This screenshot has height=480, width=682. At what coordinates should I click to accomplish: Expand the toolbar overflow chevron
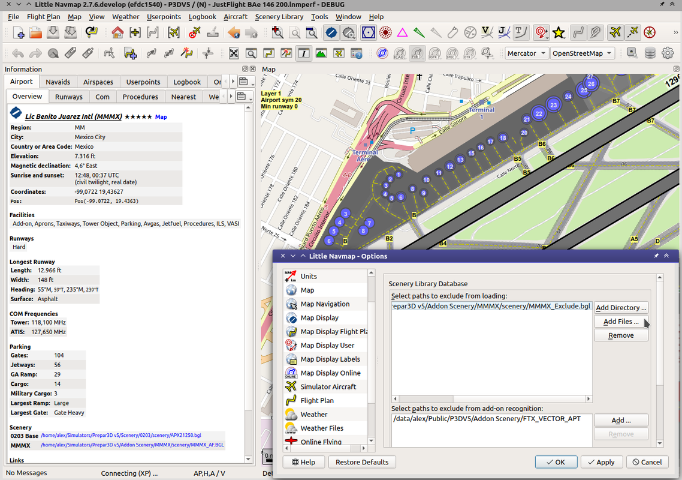coord(675,32)
